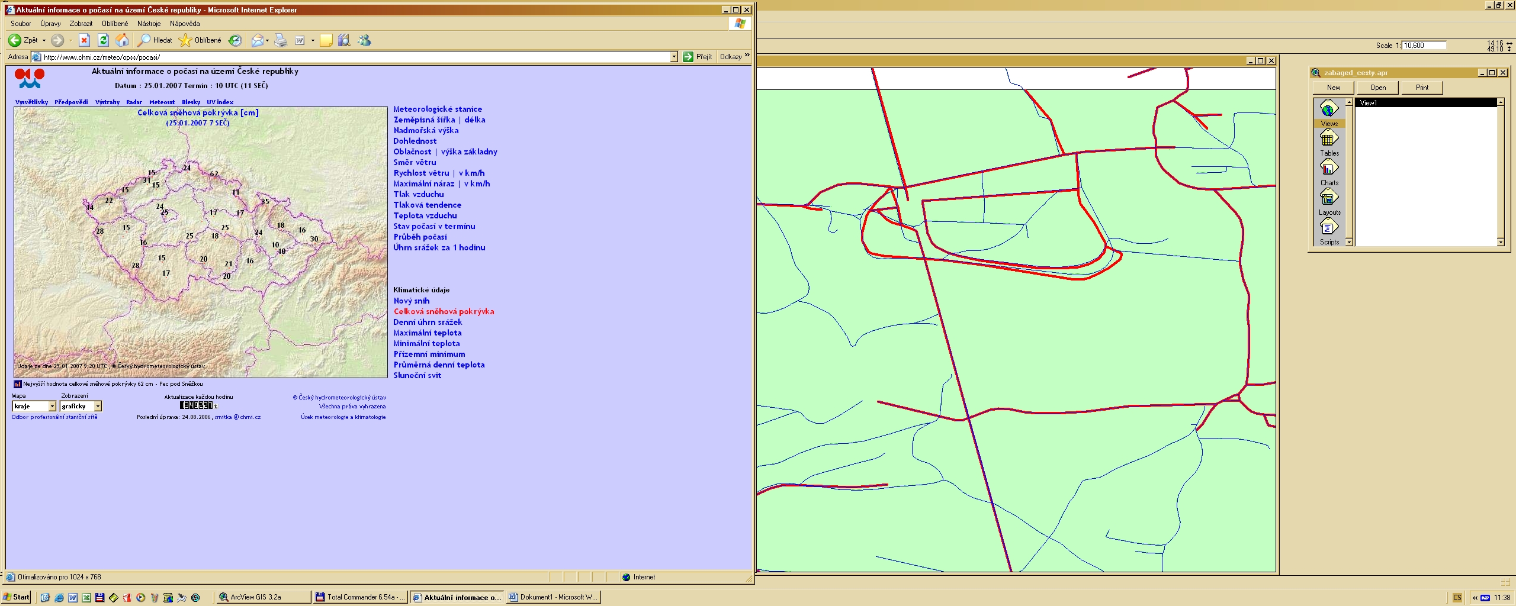Launch the Messenger people icon
The image size is (1516, 606).
(364, 40)
